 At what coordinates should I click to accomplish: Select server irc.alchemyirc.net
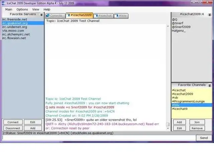click(x=23, y=34)
